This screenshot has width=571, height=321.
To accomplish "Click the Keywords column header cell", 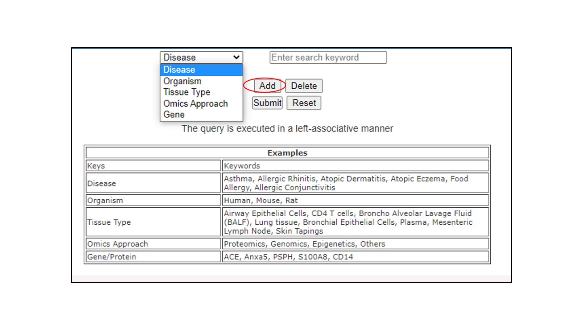I will click(355, 166).
